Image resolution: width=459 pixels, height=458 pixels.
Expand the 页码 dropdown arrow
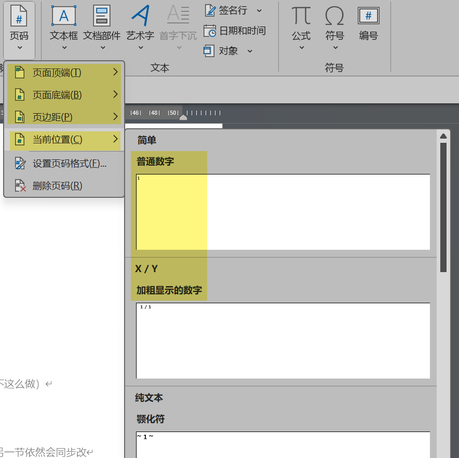point(20,47)
